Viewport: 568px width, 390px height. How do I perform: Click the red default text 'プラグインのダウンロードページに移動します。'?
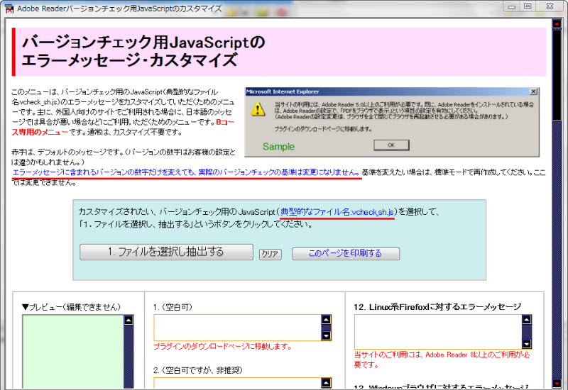click(x=223, y=347)
